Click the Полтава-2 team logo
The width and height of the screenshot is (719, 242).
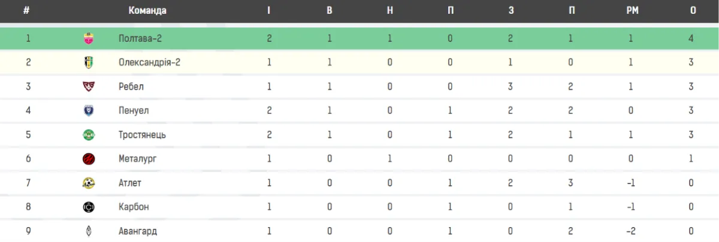(x=89, y=39)
